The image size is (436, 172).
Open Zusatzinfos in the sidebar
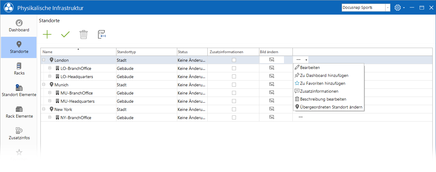pyautogui.click(x=19, y=133)
